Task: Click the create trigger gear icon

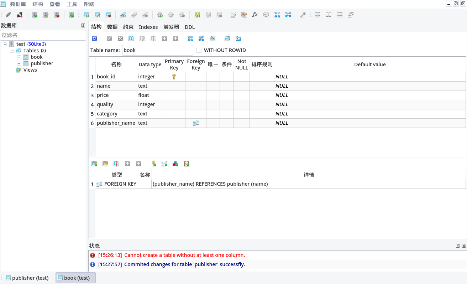Action: [x=160, y=15]
